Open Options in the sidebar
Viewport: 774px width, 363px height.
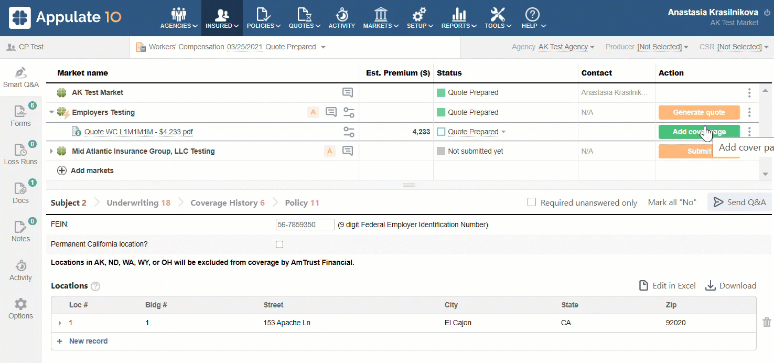(20, 309)
